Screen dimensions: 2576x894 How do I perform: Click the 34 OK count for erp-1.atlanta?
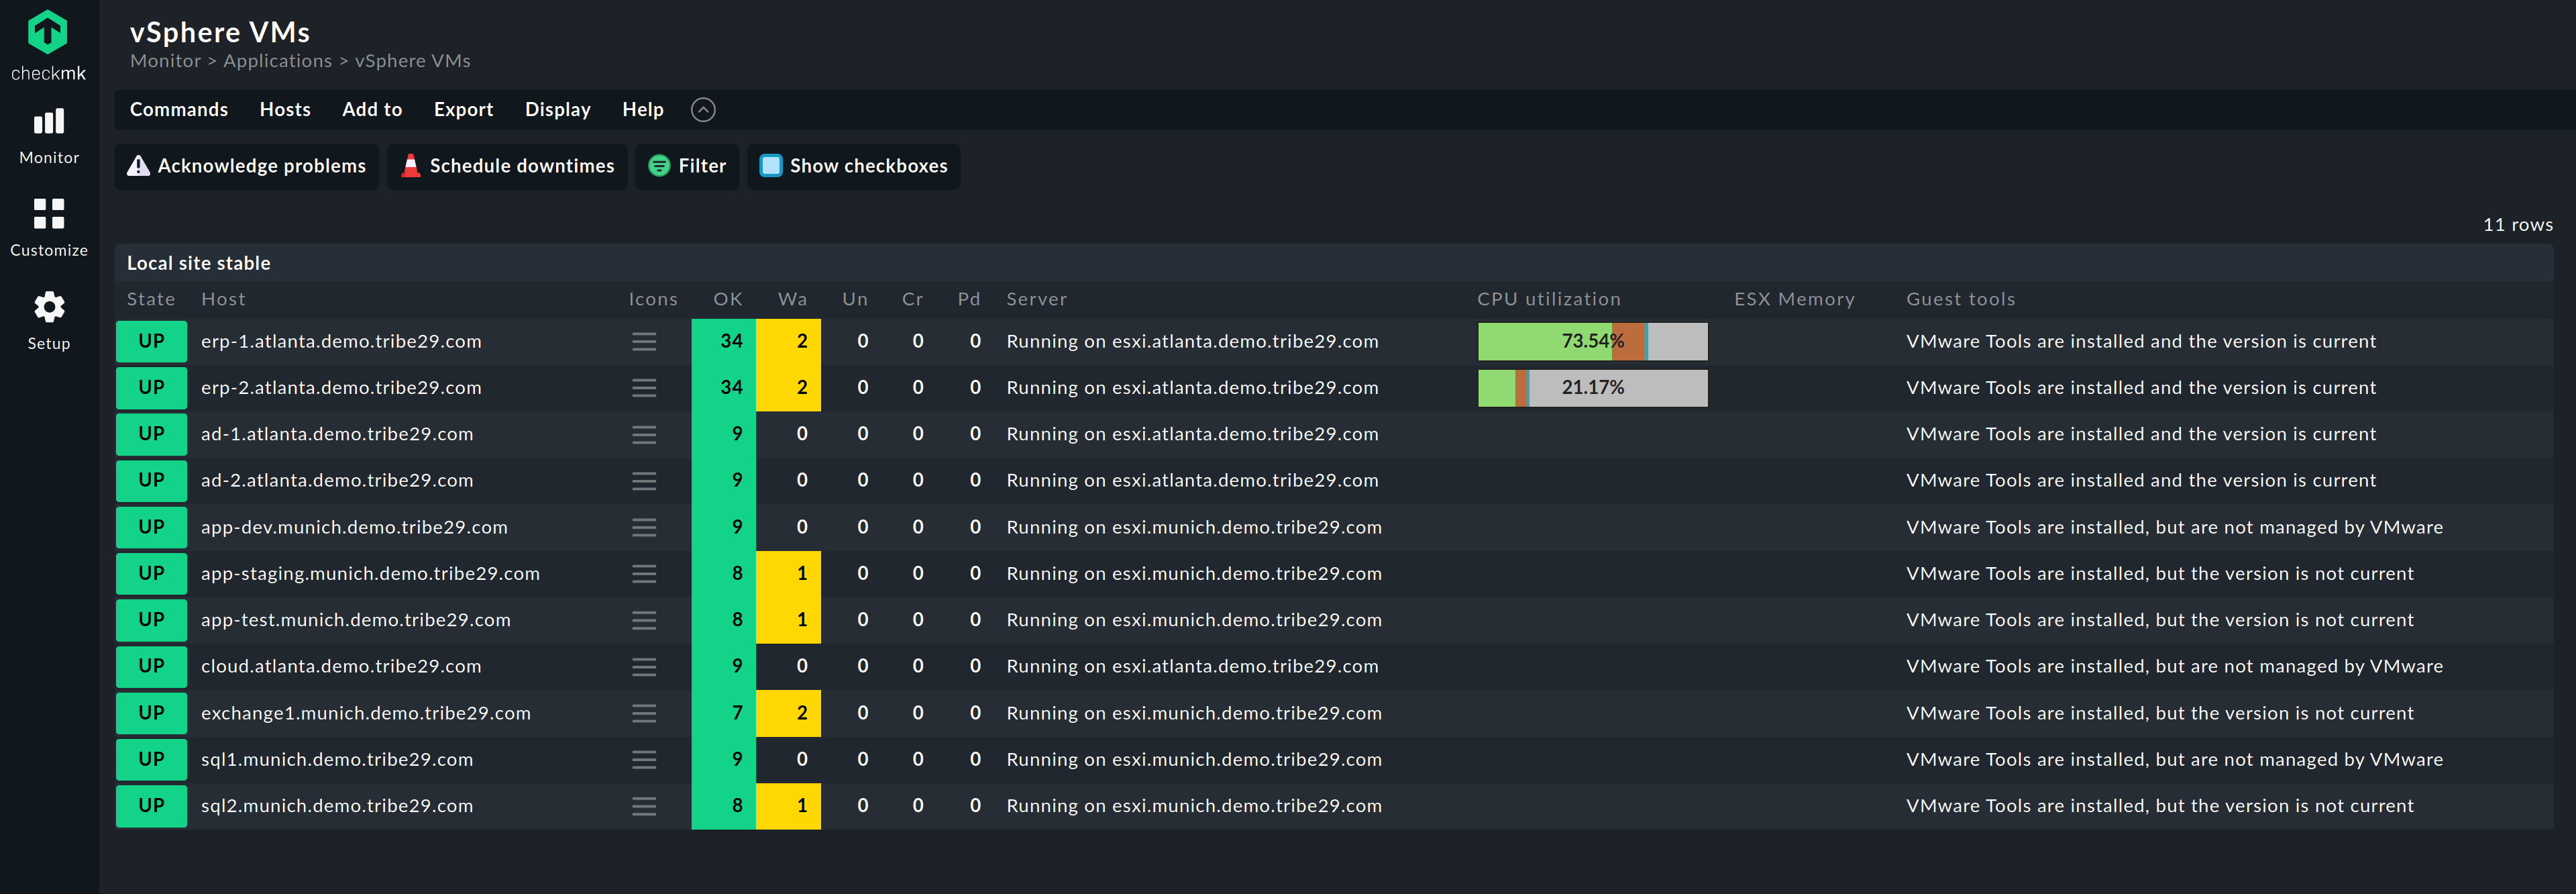724,342
